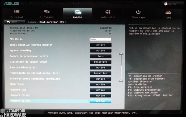Image resolution: width=186 pixels, height=117 pixels.
Task: Select the Mode Turbo row label
Action: (x=16, y=84)
